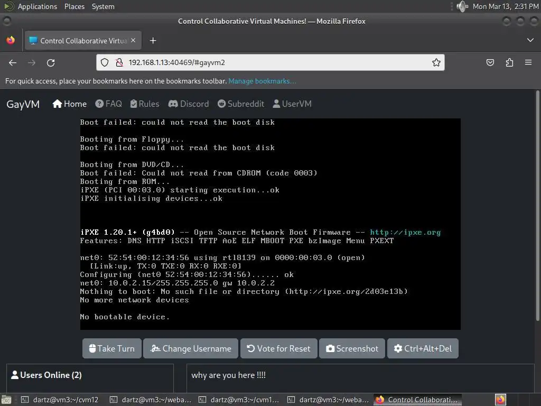The height and width of the screenshot is (406, 541).
Task: Open the tracking protection shield icon
Action: coord(105,62)
